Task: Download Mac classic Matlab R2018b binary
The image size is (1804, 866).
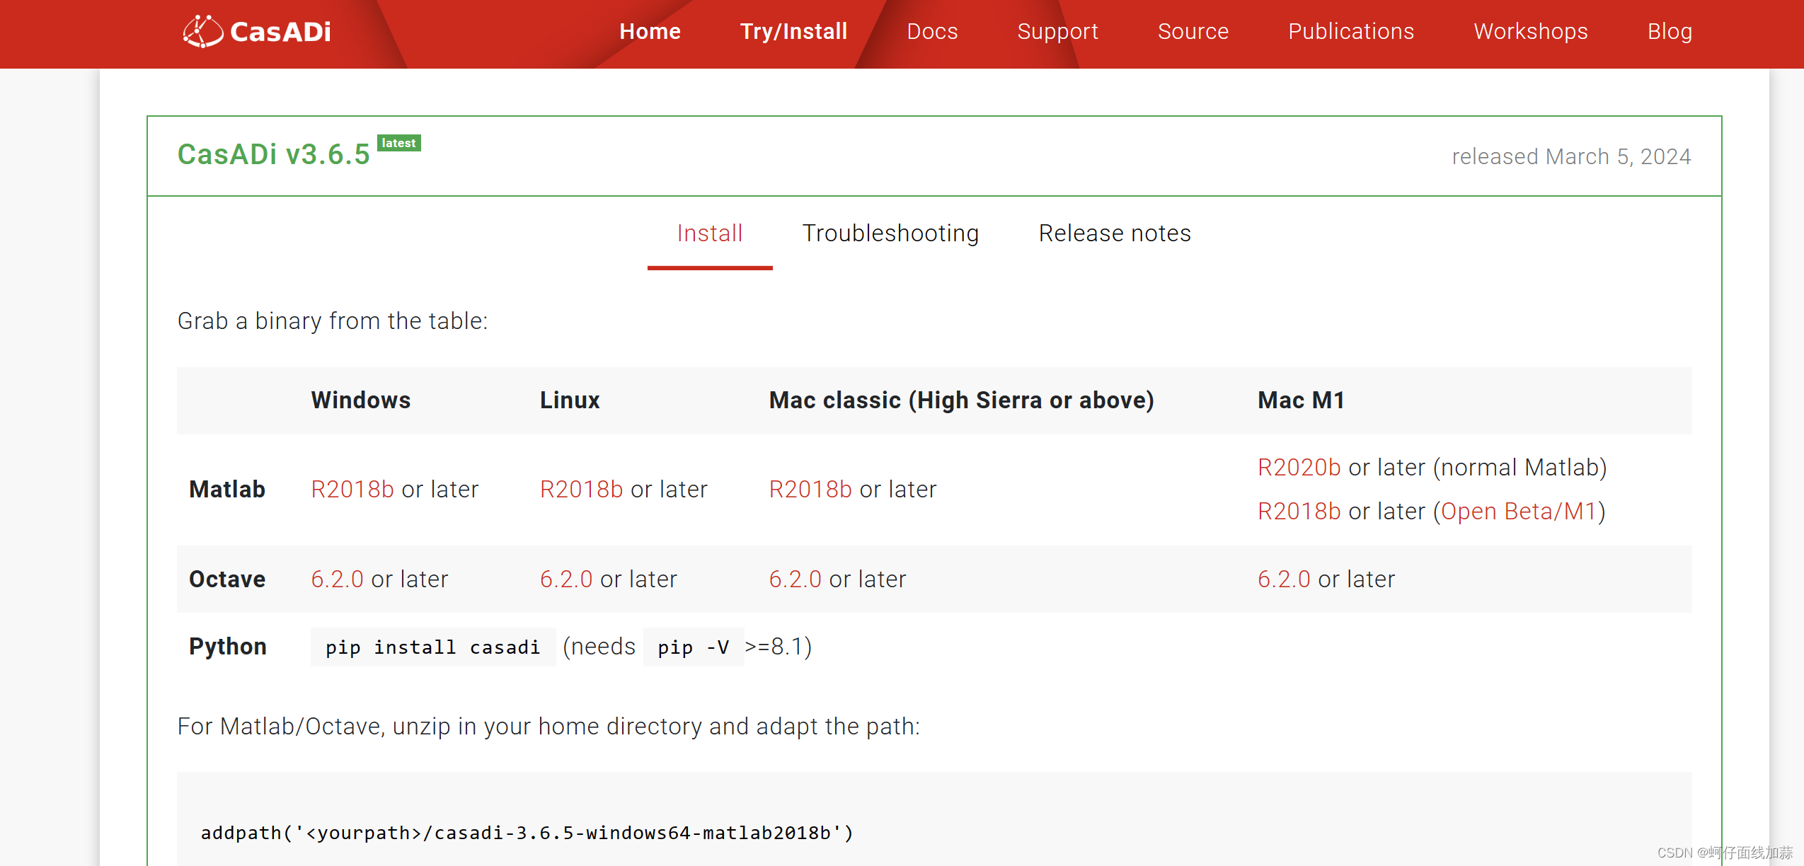Action: tap(810, 490)
